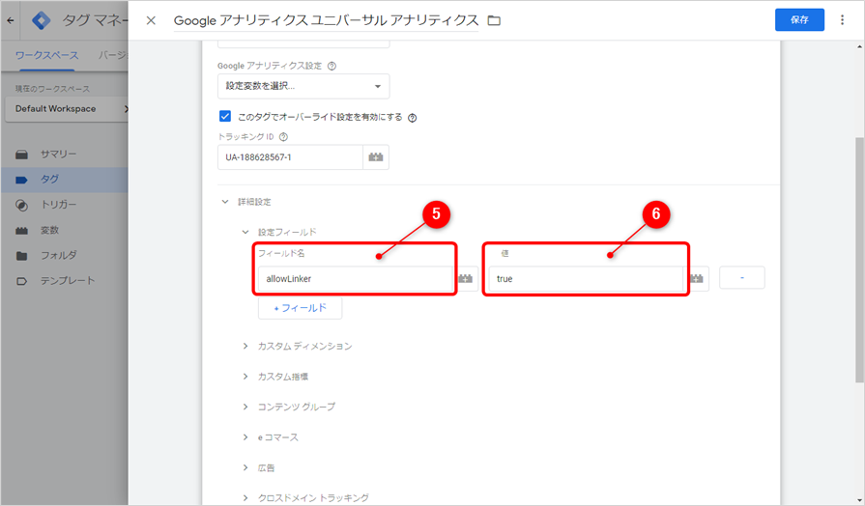Open トリガー in the sidebar
The height and width of the screenshot is (506, 865).
point(64,205)
